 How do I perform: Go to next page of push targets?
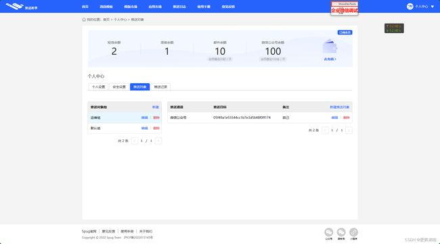[x=349, y=130]
